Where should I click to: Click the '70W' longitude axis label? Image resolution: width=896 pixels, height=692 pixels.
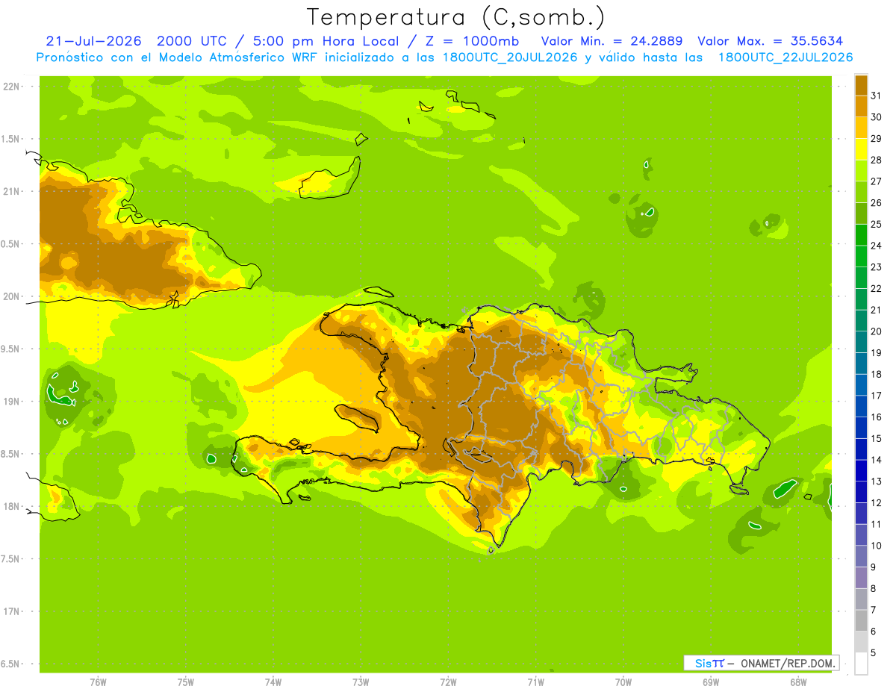(623, 682)
